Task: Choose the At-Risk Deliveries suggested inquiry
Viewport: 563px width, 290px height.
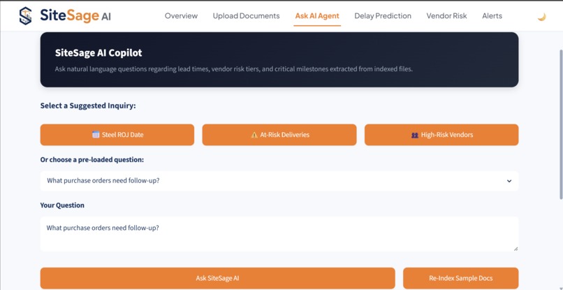Action: [279, 135]
